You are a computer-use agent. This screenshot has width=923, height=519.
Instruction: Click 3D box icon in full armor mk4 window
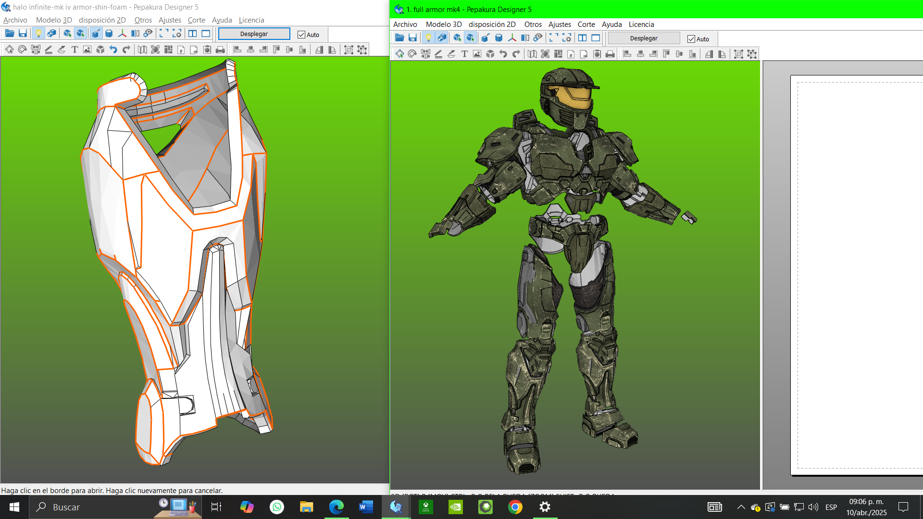(490, 54)
